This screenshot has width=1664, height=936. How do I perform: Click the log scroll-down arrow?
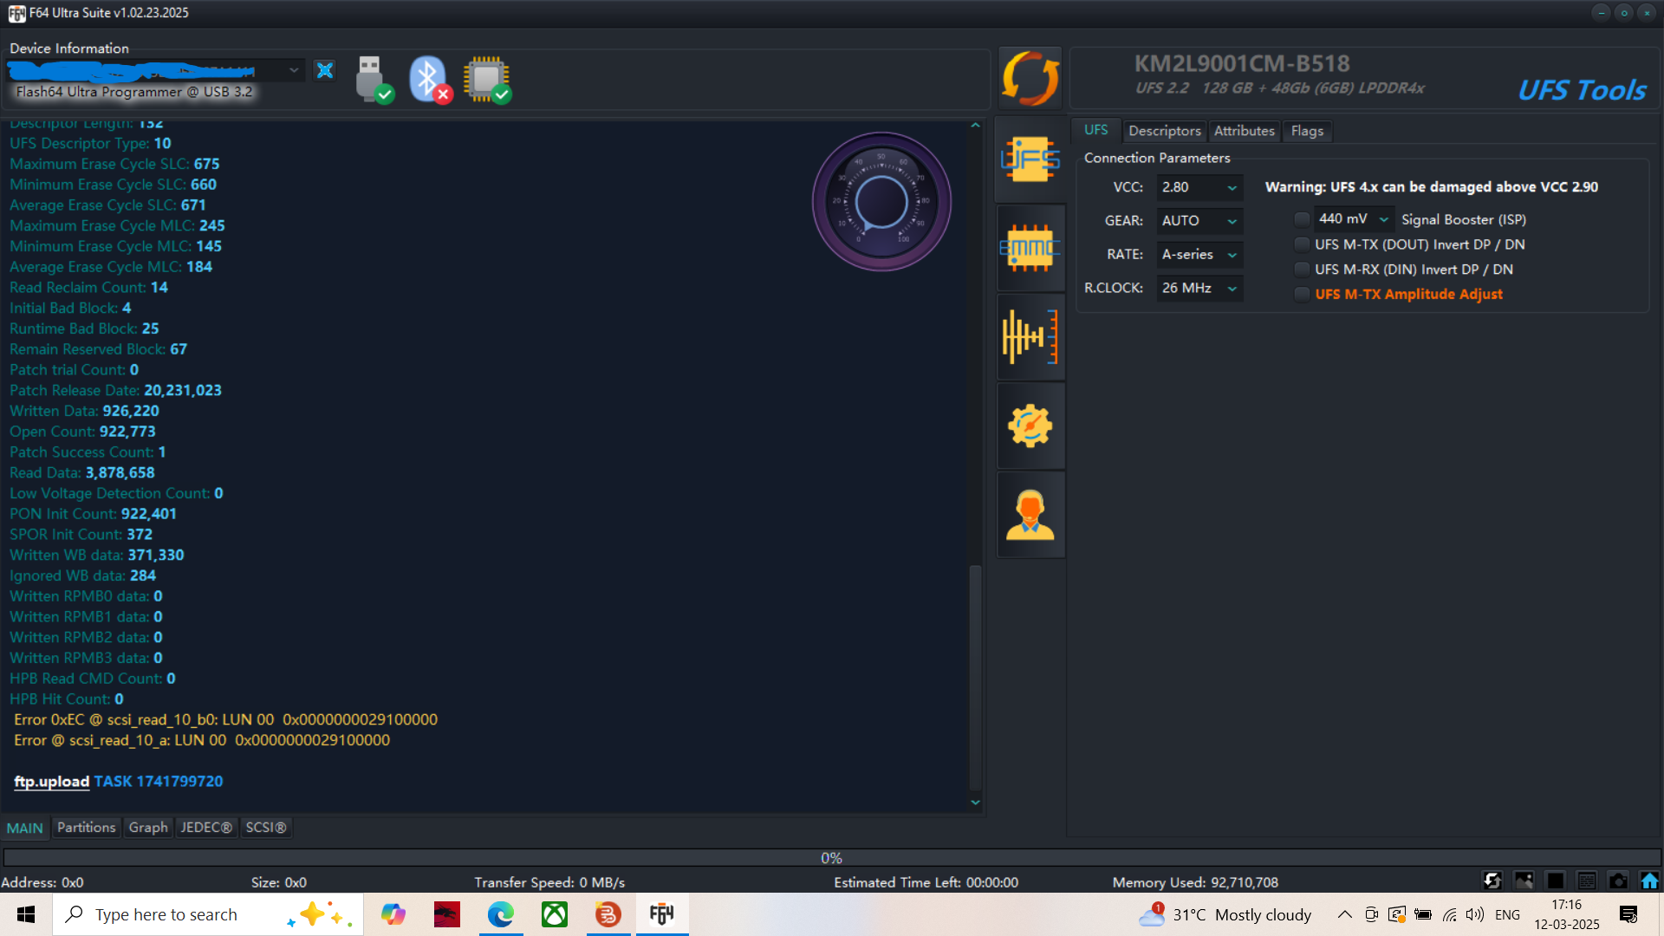click(975, 803)
